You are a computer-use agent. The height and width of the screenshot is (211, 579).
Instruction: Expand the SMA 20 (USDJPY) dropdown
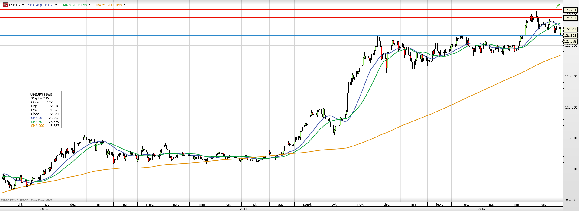tap(56, 5)
